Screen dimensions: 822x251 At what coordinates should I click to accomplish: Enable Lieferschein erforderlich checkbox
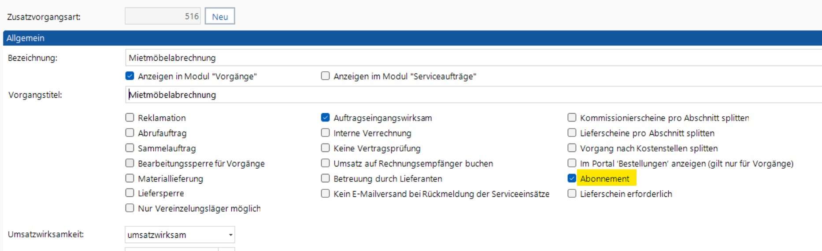pos(572,194)
